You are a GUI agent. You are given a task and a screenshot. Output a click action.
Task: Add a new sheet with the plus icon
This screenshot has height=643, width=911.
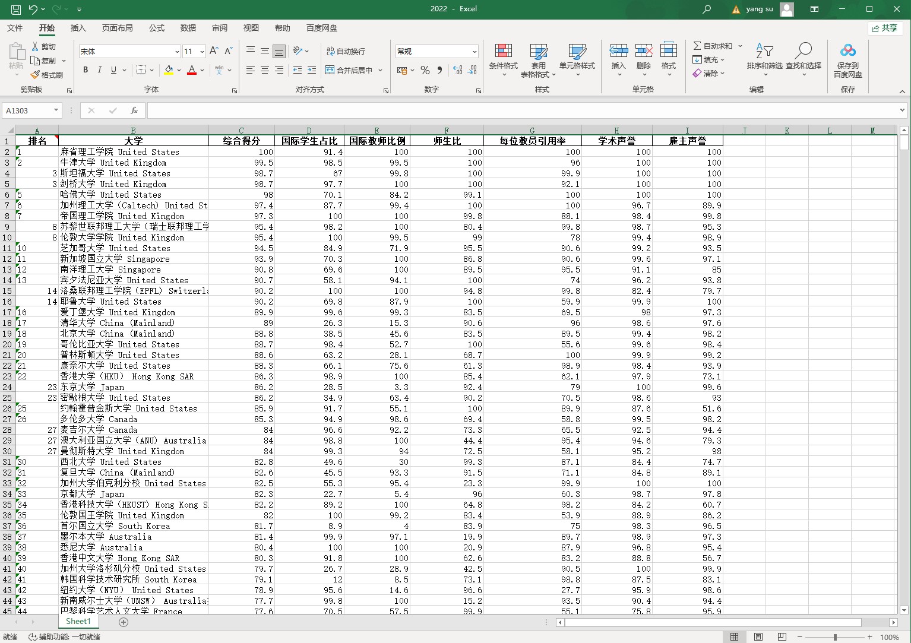[x=124, y=622]
